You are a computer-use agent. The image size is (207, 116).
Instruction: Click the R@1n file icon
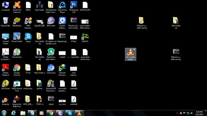(28, 6)
